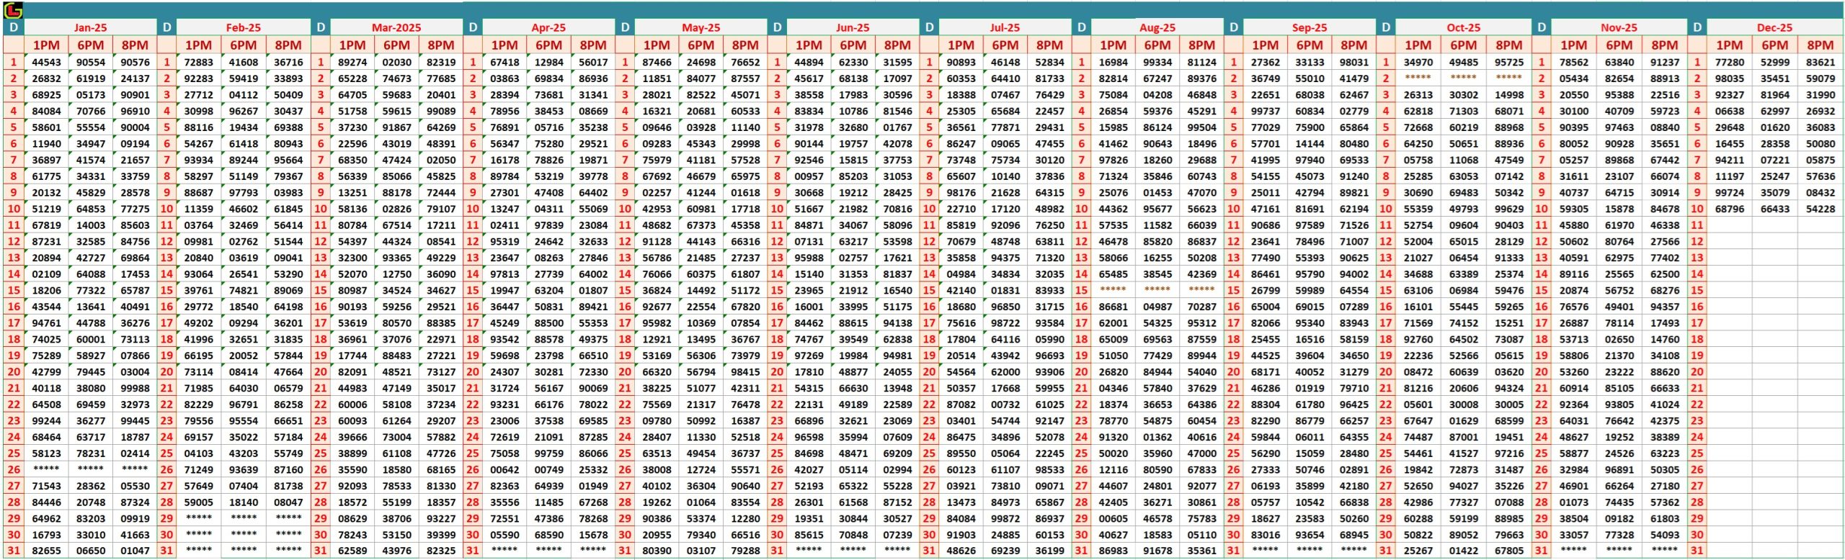Select the Aug-25 cell 47000

(1201, 453)
